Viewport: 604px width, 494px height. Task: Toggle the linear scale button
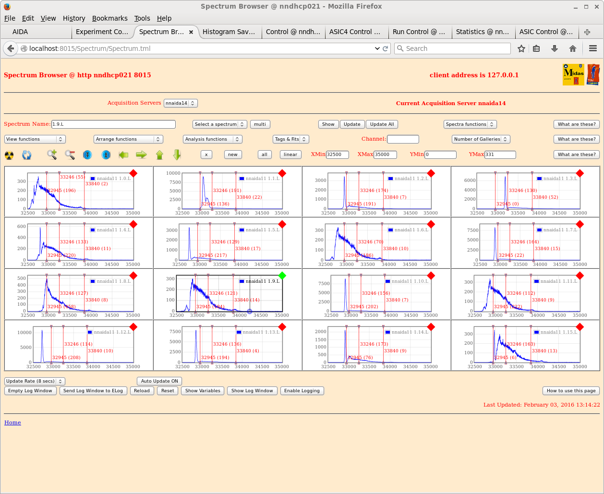coord(290,155)
